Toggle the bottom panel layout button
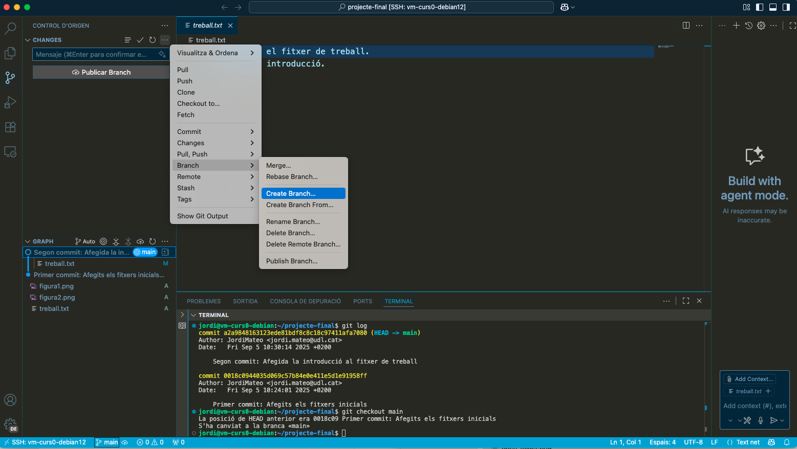The height and width of the screenshot is (449, 797). (x=773, y=7)
